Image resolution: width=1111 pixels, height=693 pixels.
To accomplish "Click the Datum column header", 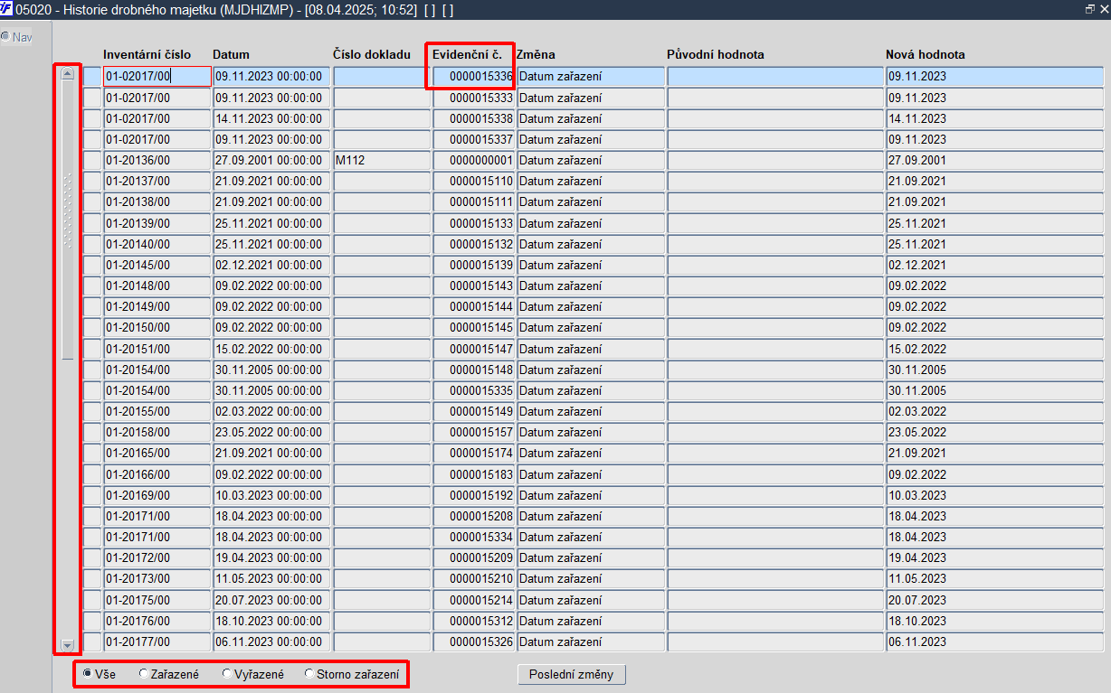I will coord(231,54).
